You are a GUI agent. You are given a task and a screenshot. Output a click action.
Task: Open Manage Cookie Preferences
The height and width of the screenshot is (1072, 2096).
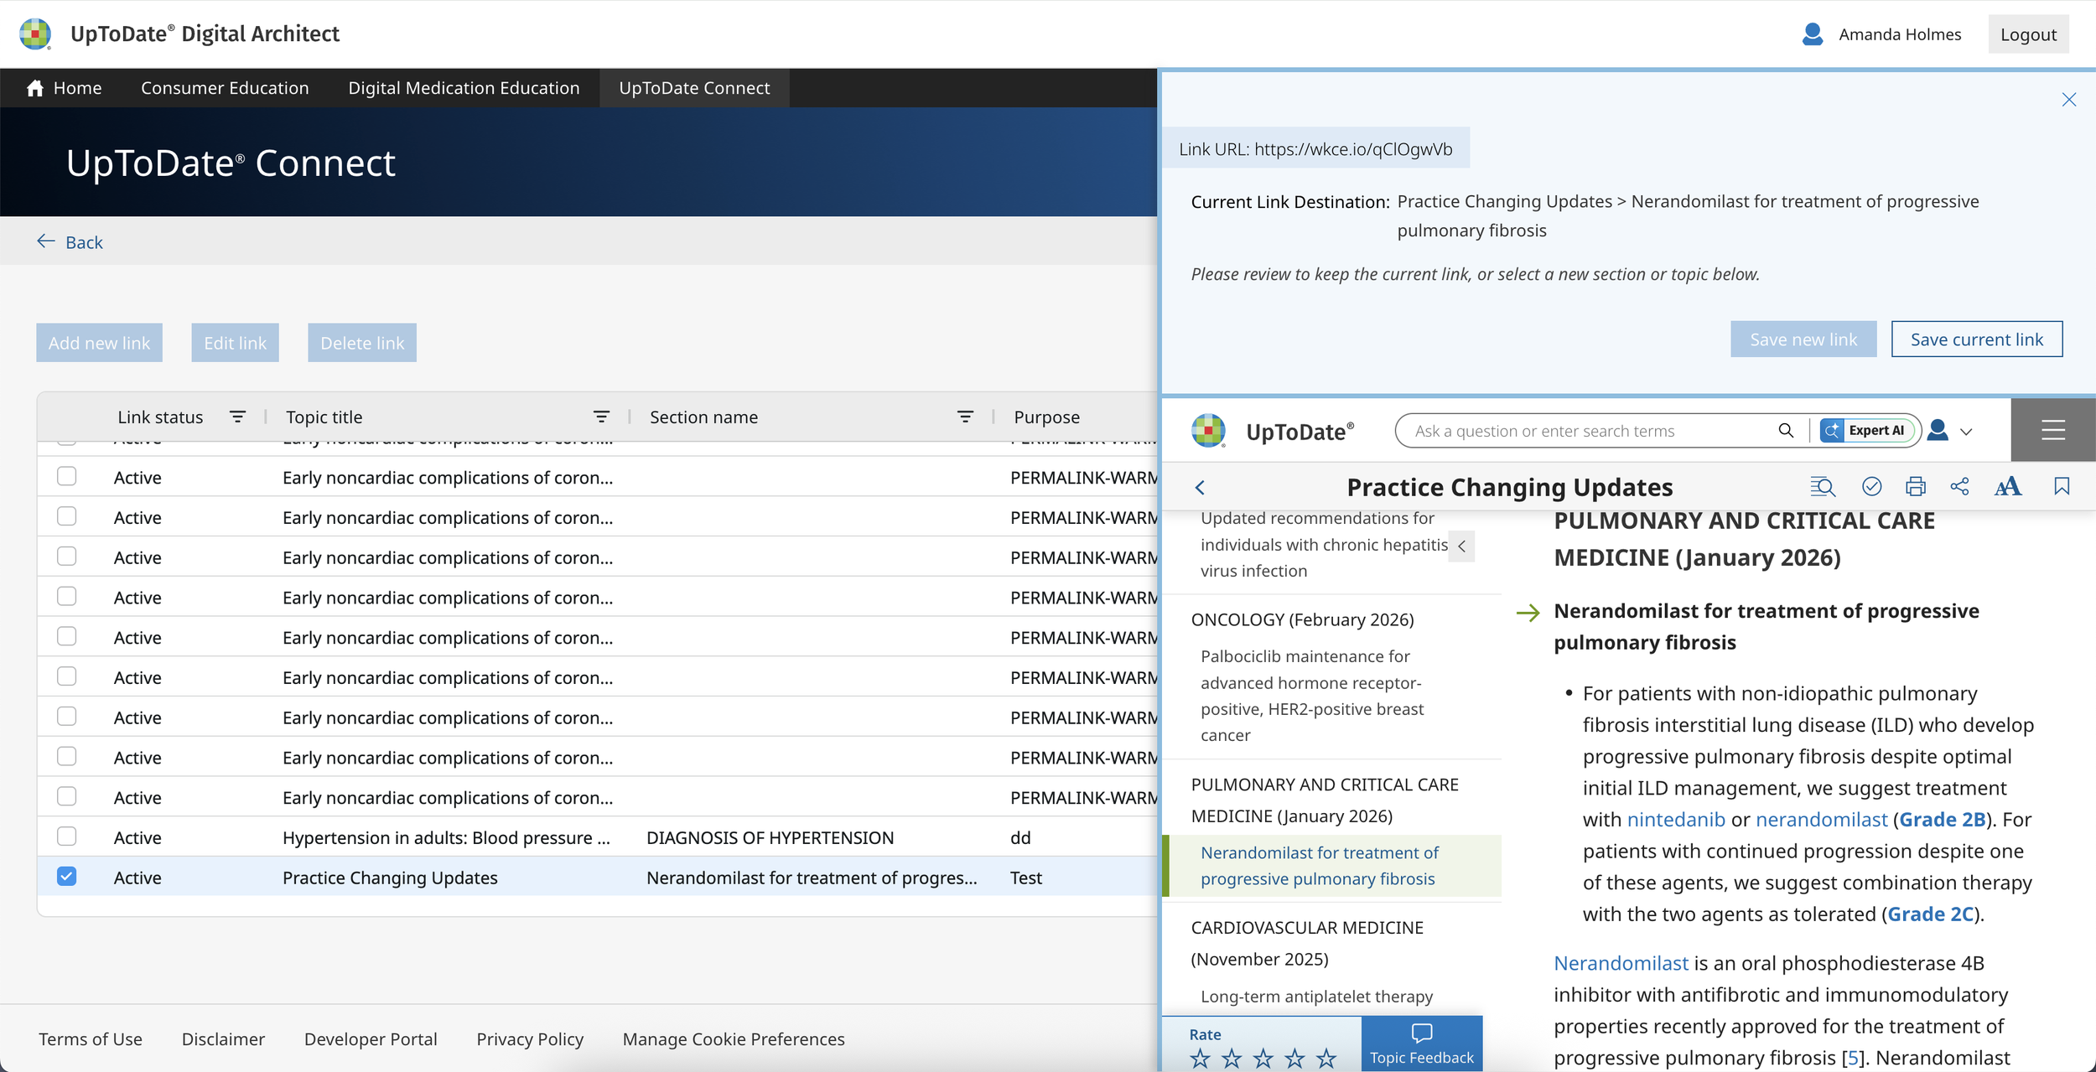[x=734, y=1039]
